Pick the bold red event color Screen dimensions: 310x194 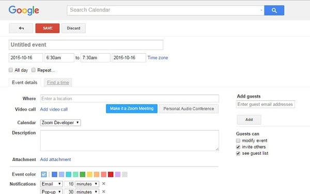111,174
